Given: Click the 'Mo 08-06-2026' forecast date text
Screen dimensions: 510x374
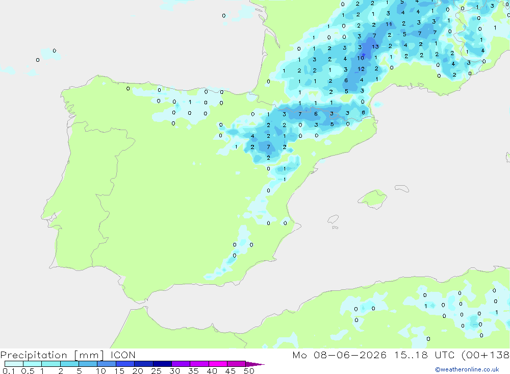Looking at the screenshot, I should [339, 355].
